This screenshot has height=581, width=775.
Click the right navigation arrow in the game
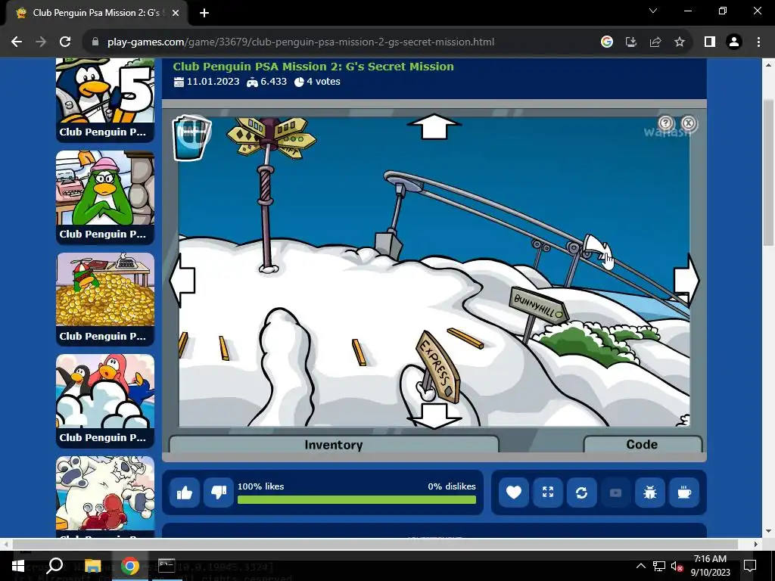[x=687, y=280]
